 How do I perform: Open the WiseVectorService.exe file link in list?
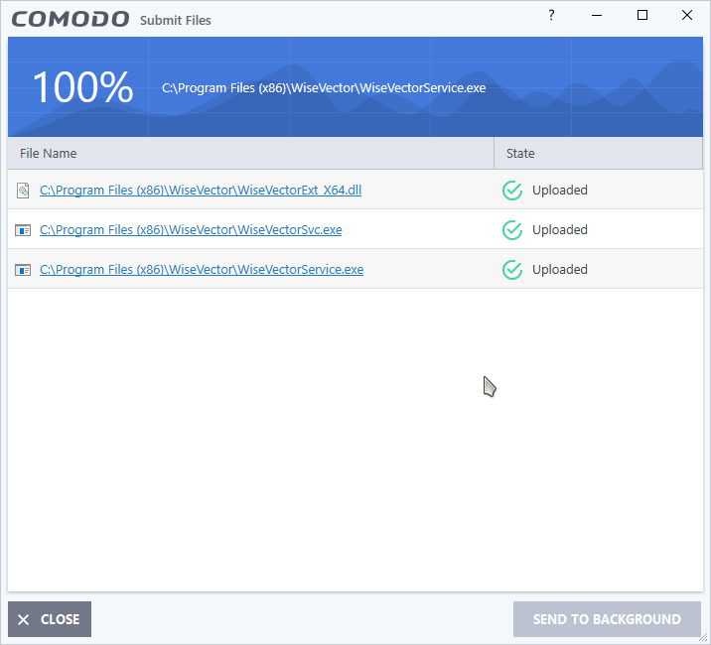click(x=202, y=269)
